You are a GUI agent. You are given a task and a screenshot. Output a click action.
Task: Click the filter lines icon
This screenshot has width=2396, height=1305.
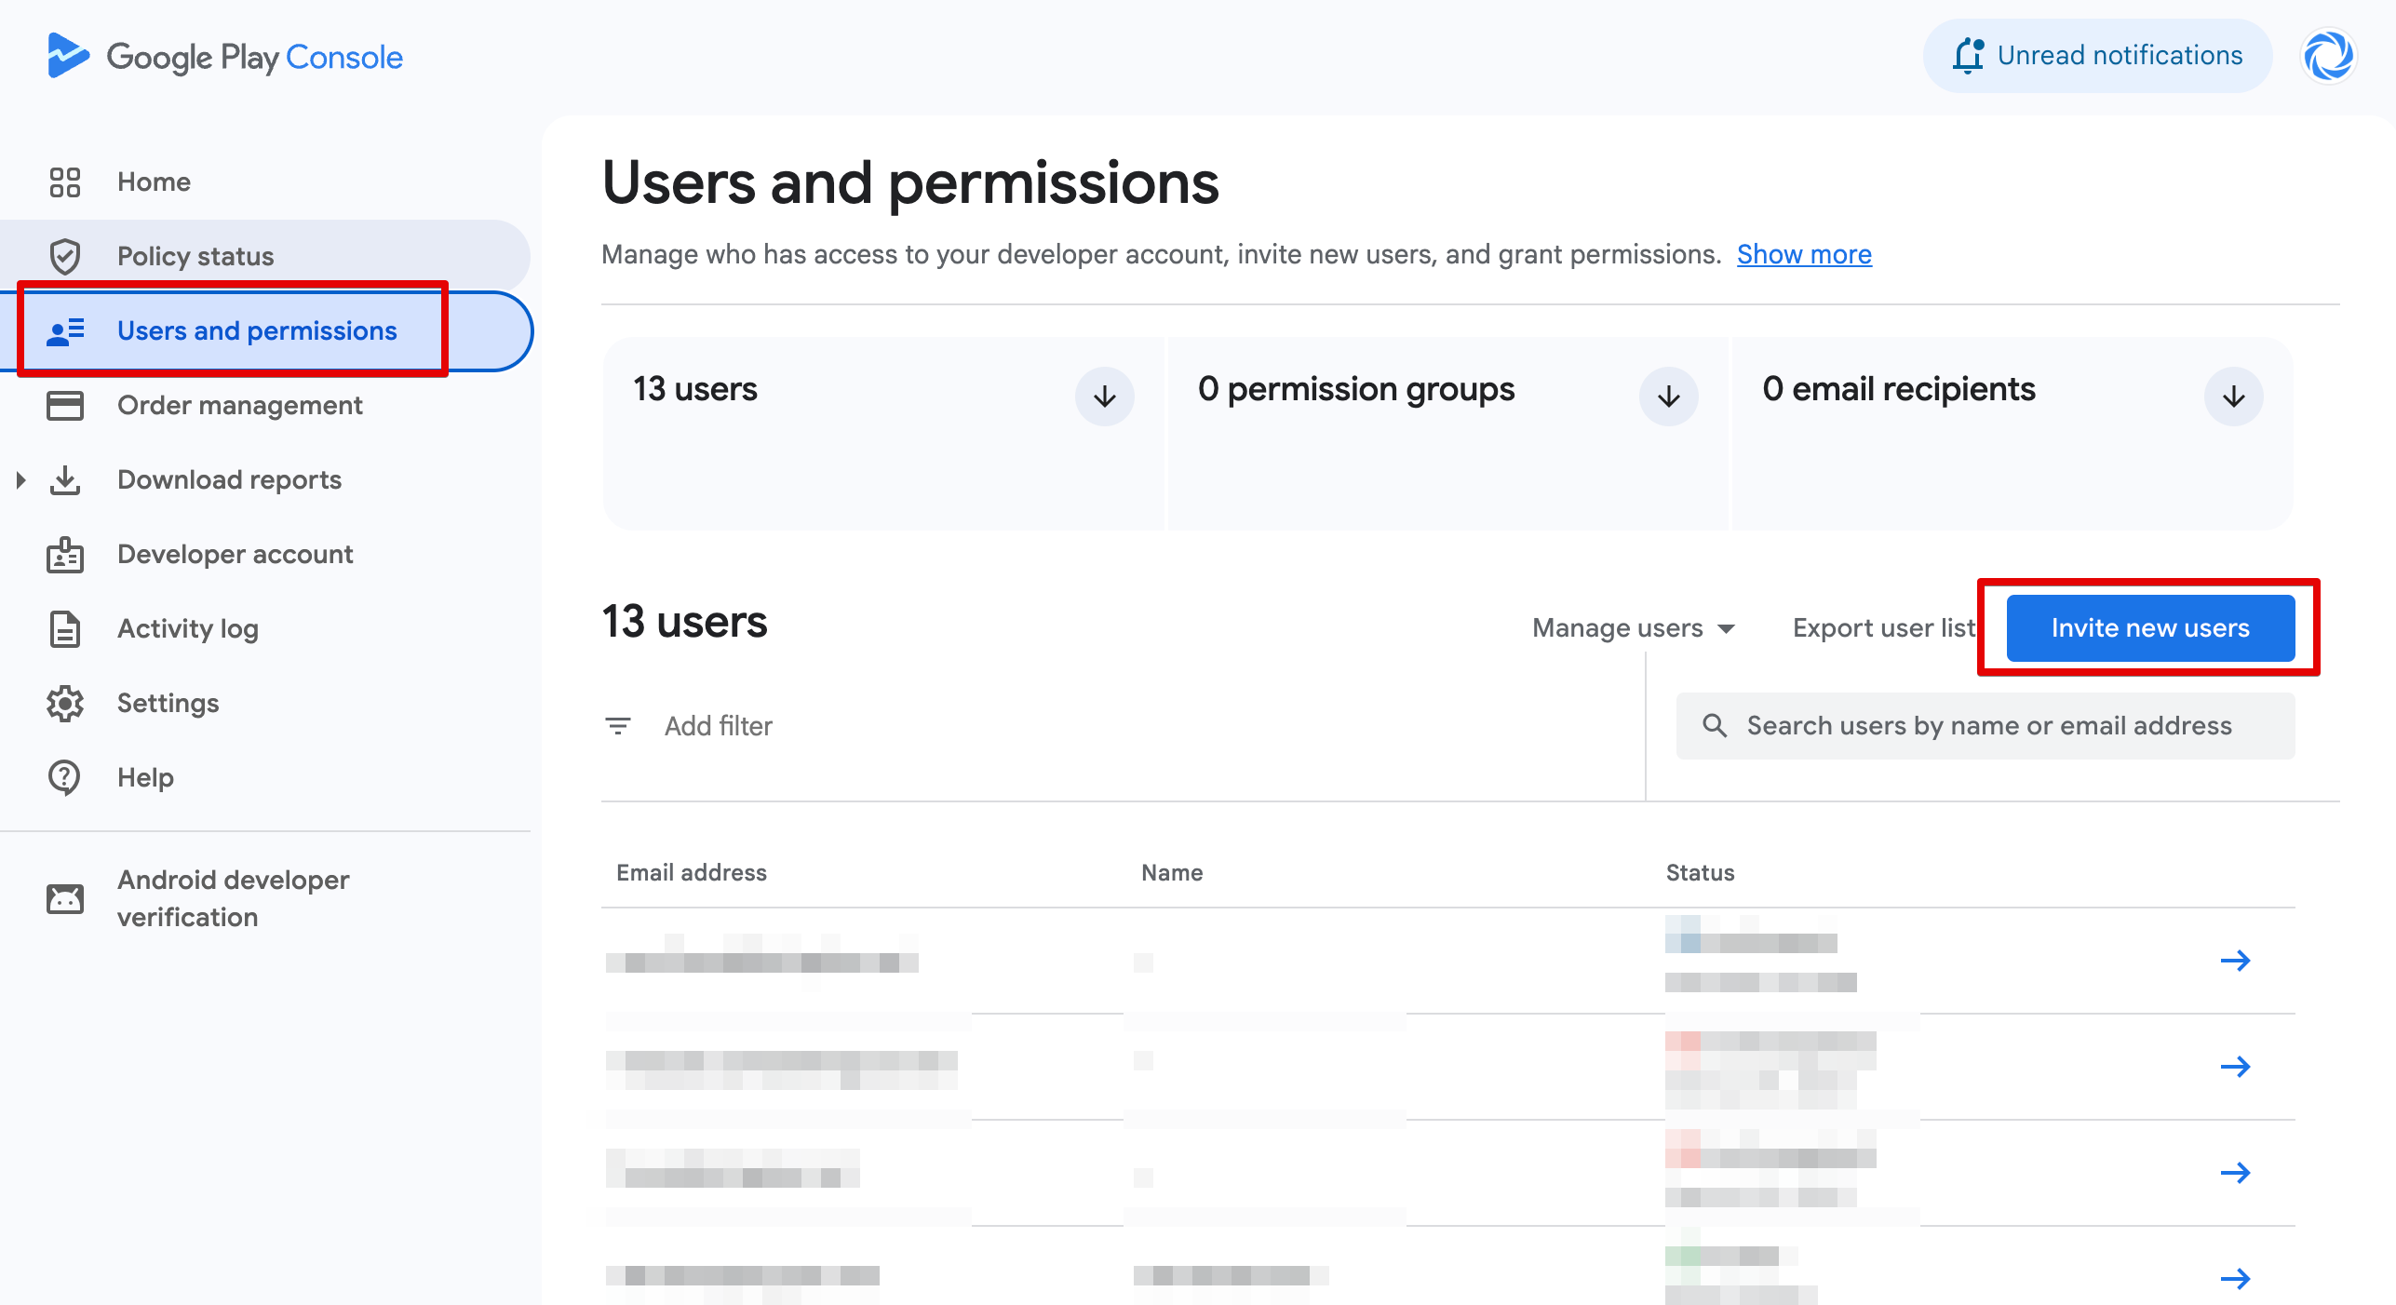pyautogui.click(x=618, y=726)
